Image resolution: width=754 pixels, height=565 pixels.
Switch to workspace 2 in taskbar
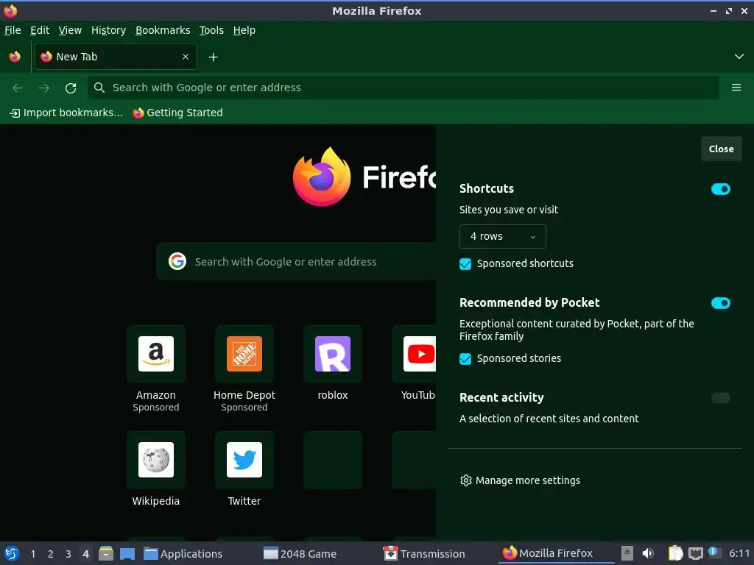click(51, 554)
